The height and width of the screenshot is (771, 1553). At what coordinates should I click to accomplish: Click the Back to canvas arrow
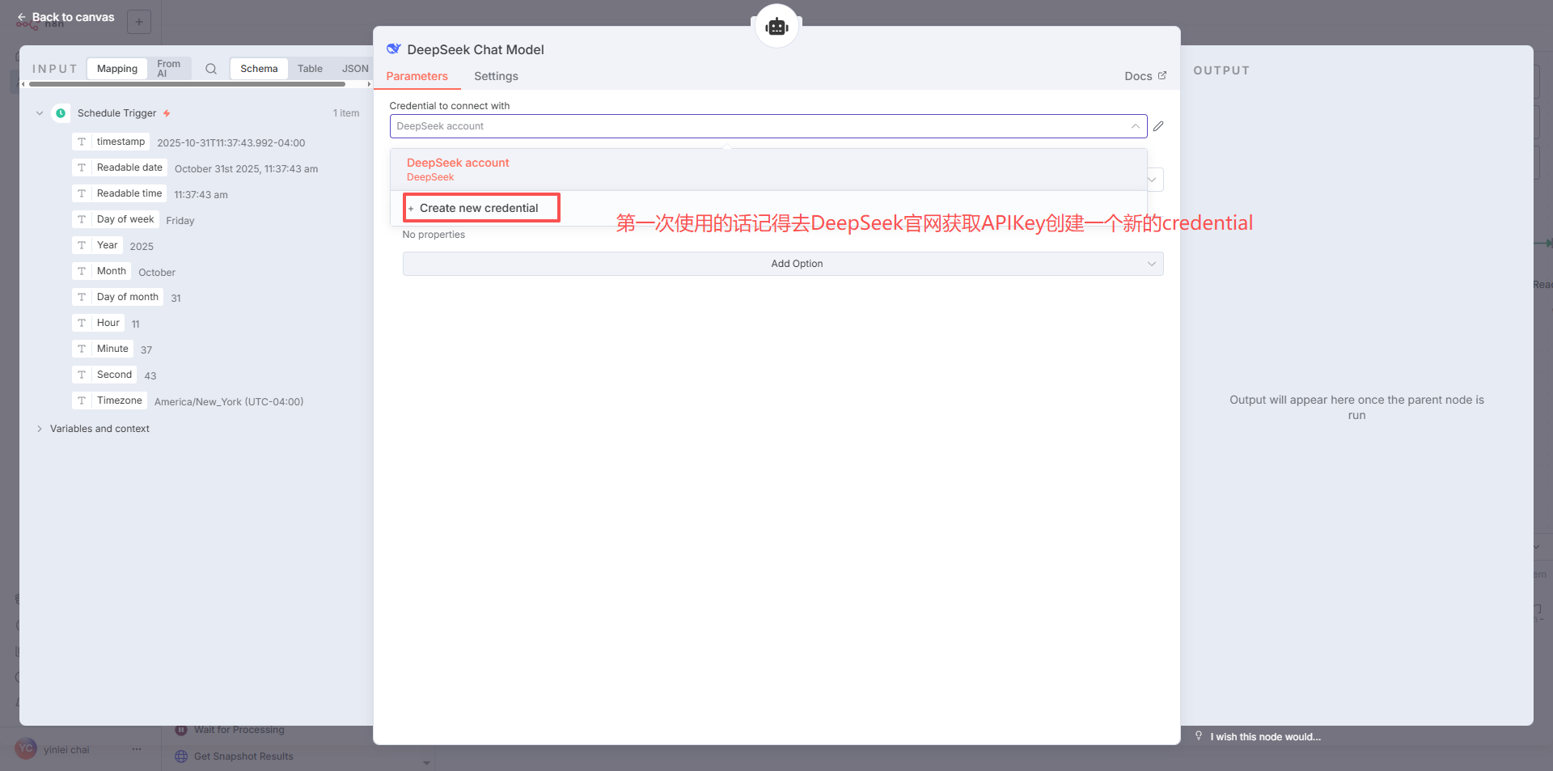(22, 17)
